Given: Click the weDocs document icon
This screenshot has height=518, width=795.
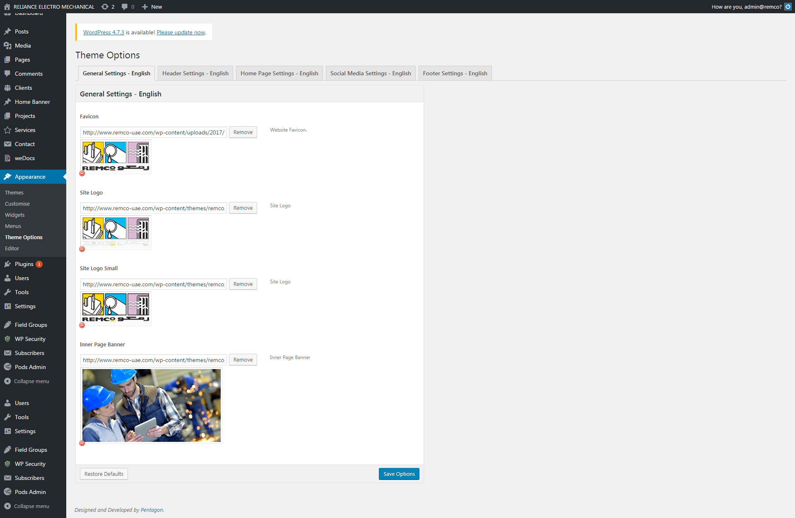Looking at the screenshot, I should point(7,158).
